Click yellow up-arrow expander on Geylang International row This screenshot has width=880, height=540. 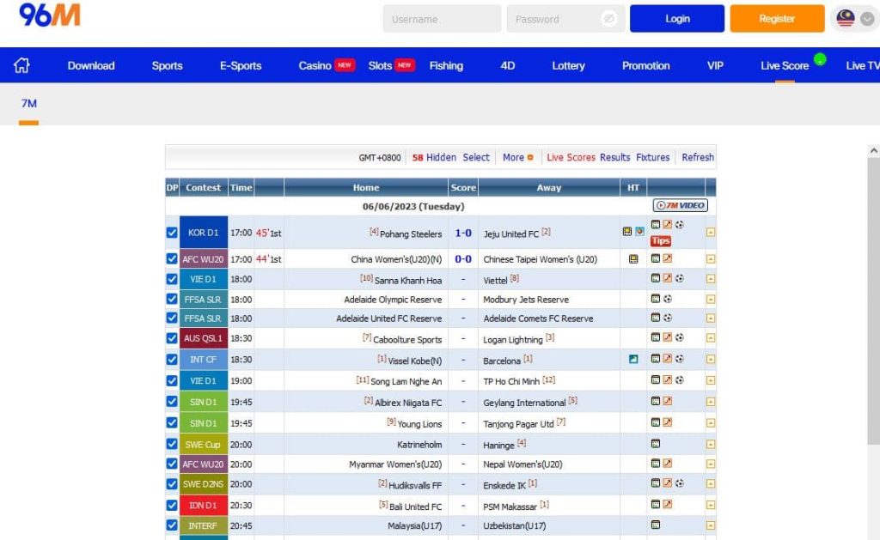(x=711, y=402)
